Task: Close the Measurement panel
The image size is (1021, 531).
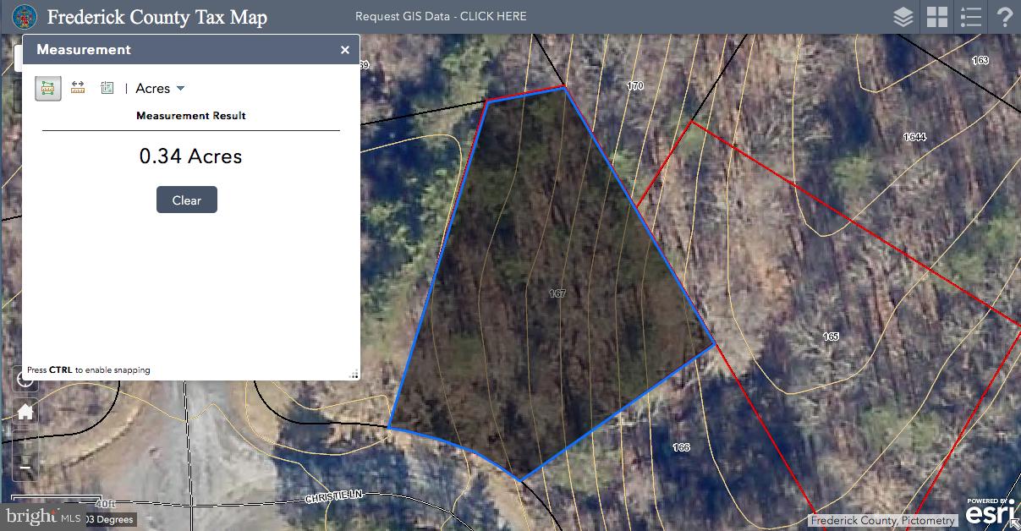Action: click(x=345, y=50)
